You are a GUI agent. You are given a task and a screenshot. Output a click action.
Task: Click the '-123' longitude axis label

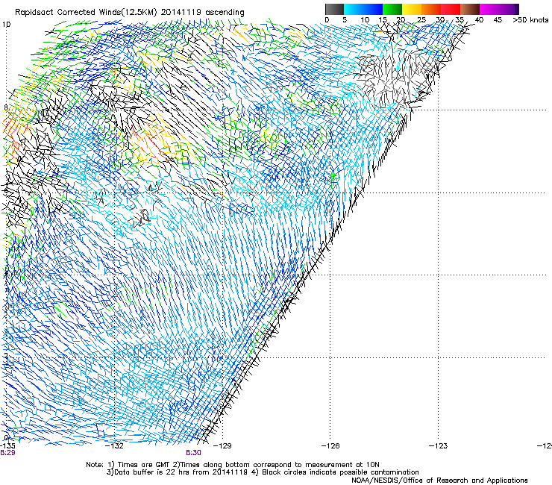tap(438, 445)
